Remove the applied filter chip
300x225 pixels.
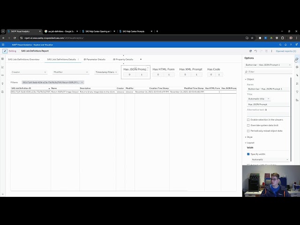click(82, 82)
